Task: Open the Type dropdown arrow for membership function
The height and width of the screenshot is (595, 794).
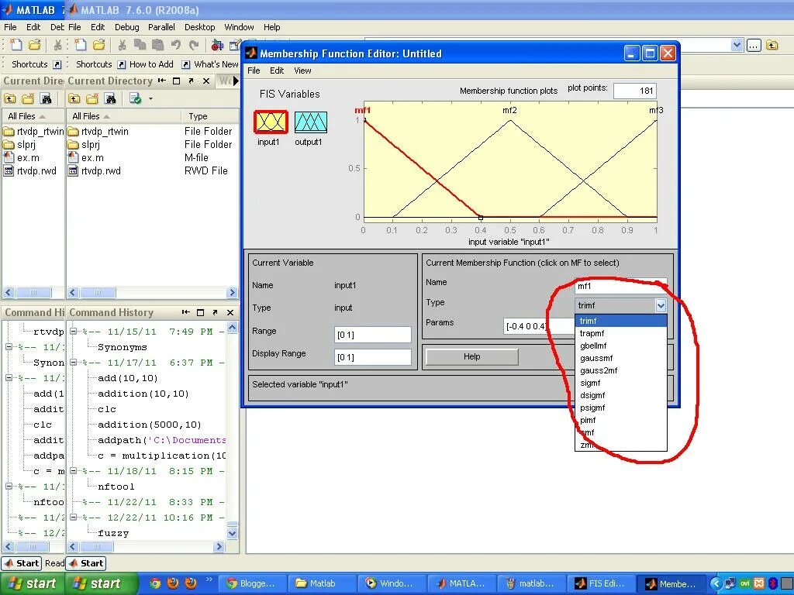Action: click(x=661, y=305)
